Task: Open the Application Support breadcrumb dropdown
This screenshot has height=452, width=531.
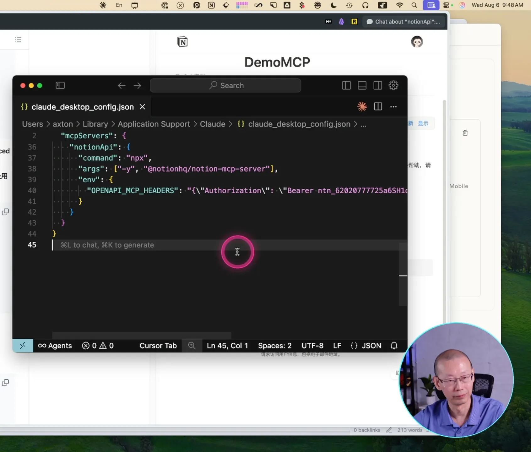Action: (x=154, y=124)
